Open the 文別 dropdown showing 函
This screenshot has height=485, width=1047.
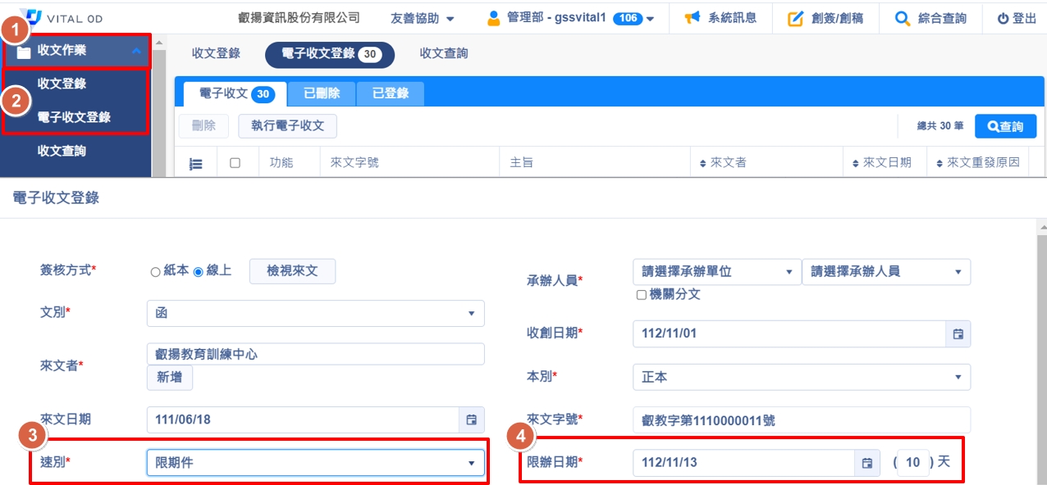[x=316, y=313]
